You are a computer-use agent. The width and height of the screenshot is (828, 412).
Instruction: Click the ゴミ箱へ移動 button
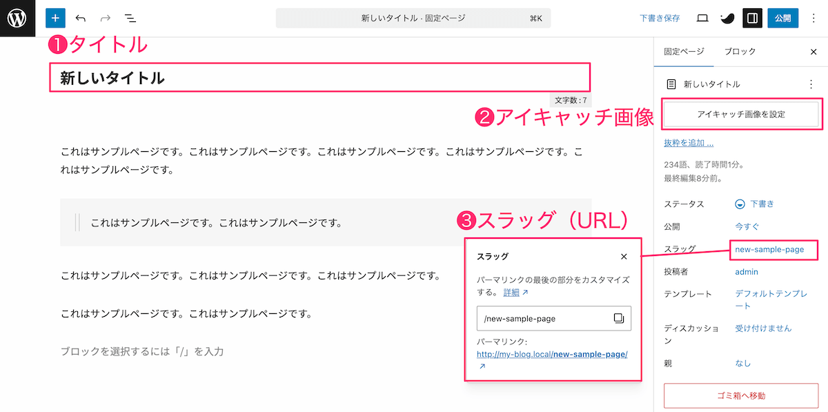tap(741, 395)
